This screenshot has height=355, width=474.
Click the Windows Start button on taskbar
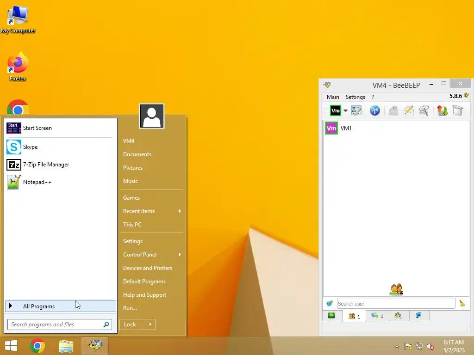tap(11, 346)
